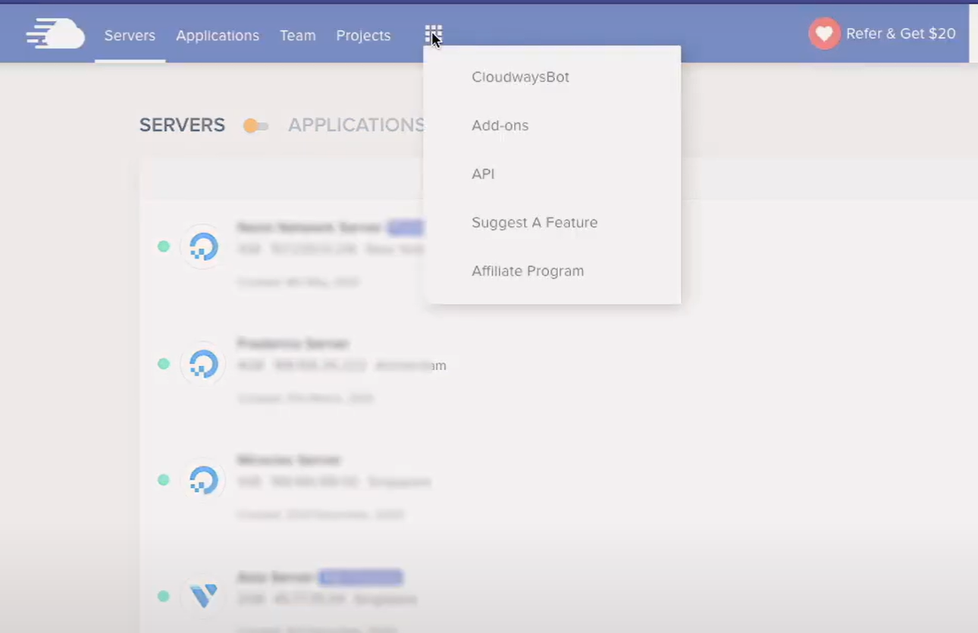Open the Servers tab
This screenshot has height=633, width=978.
pos(130,36)
